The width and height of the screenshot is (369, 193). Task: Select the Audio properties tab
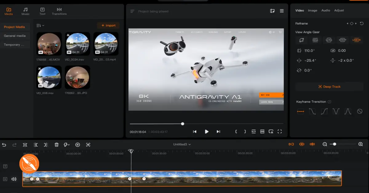(x=326, y=10)
